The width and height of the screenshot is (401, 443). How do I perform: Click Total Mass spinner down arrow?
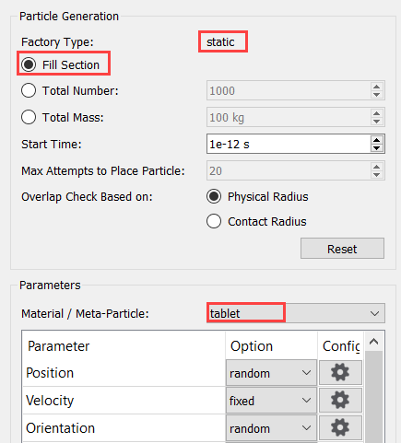coord(377,122)
